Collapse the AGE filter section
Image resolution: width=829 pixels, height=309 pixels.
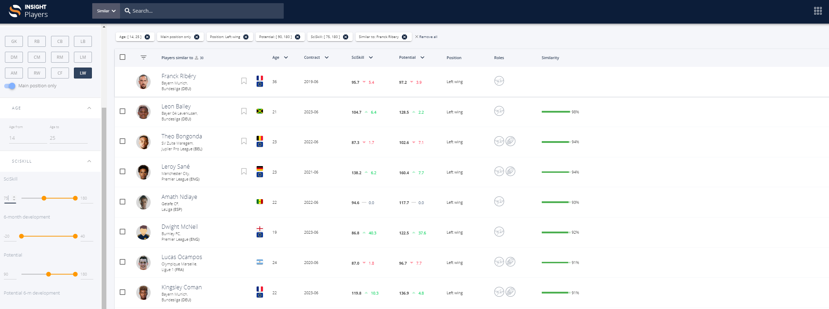[89, 108]
